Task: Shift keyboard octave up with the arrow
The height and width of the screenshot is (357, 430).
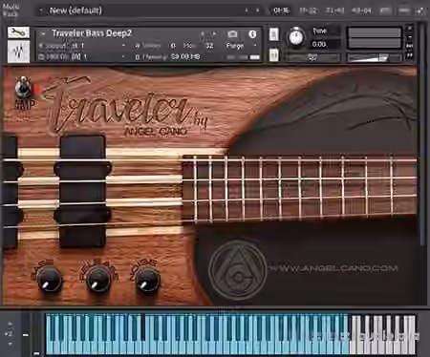Action: pyautogui.click(x=10, y=325)
